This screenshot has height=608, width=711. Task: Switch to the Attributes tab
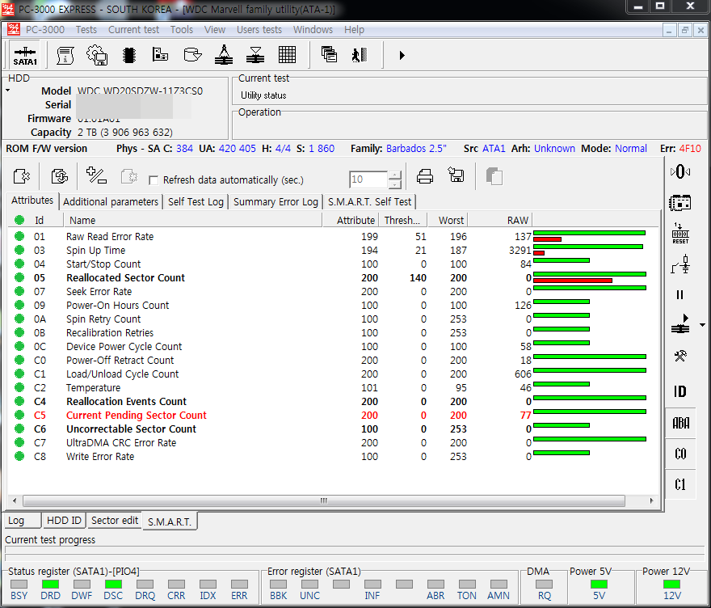click(x=32, y=200)
